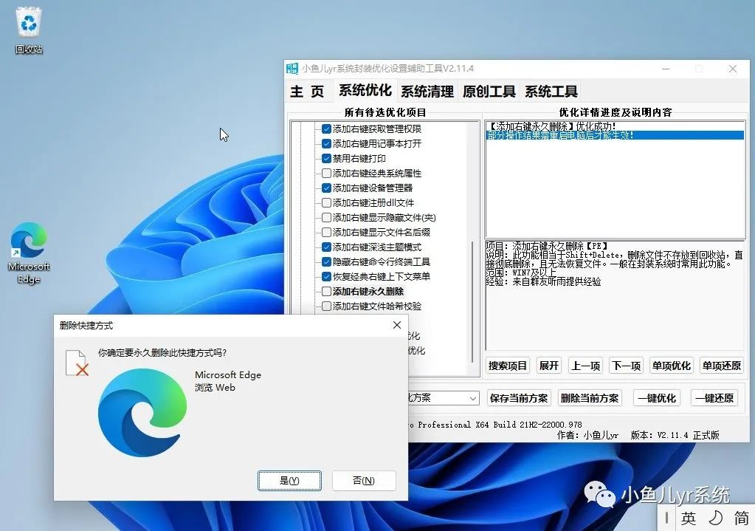Uncheck 恢复经典右键上下文菜单 checkbox
The height and width of the screenshot is (531, 755).
coord(326,277)
